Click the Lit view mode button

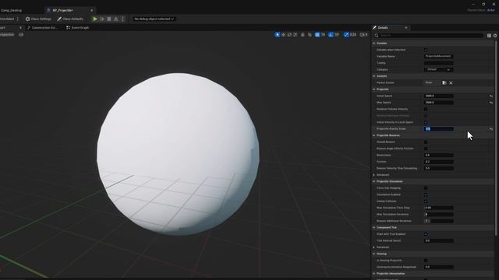(21, 34)
